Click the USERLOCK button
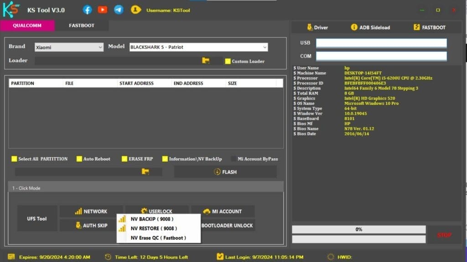This screenshot has height=262, width=467. pyautogui.click(x=157, y=210)
